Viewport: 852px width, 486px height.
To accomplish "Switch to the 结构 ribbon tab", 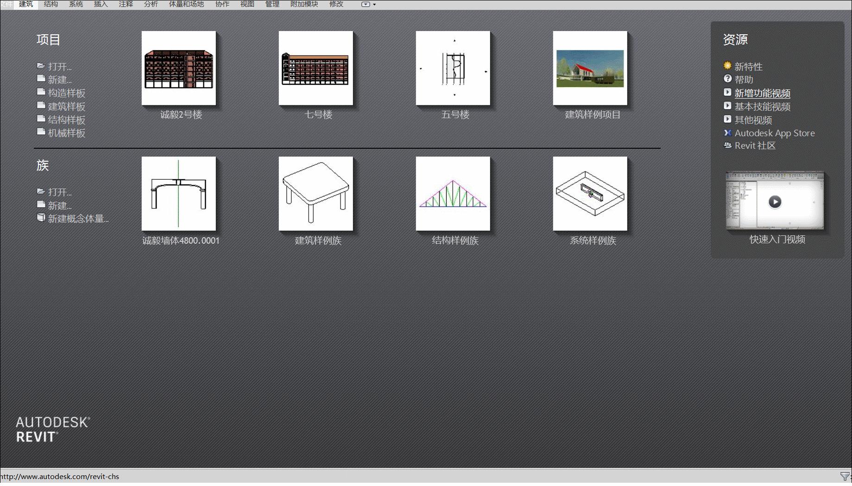I will (x=51, y=4).
